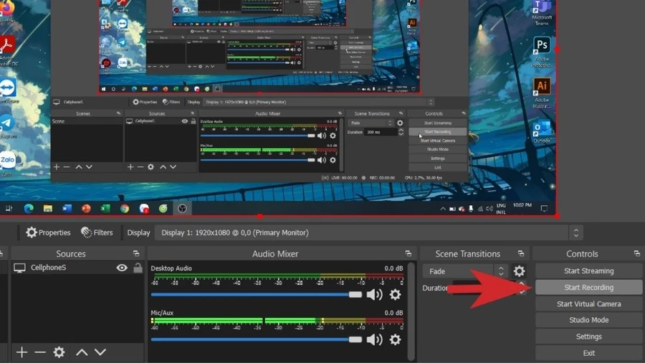Click the Desktop Audio 0.0 dB value
645x363 pixels.
tap(393, 268)
